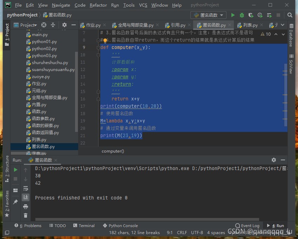This screenshot has height=239, width=298.
Task: Open the Refactor menu
Action: point(98,5)
